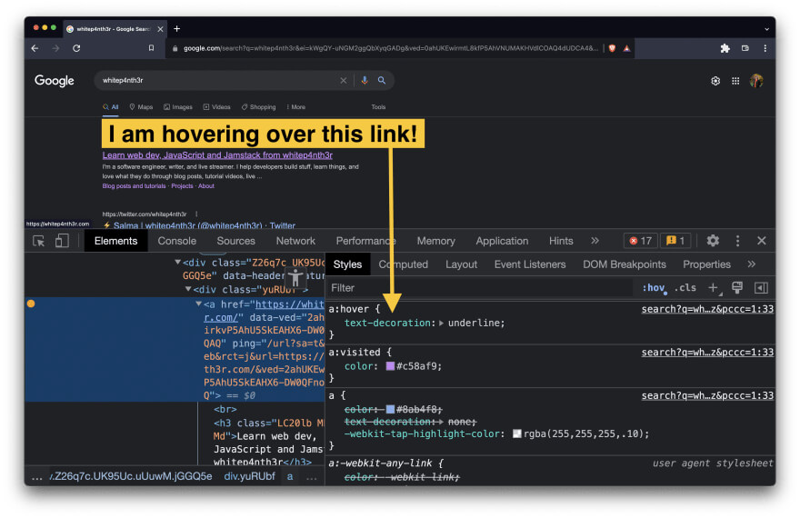Open a new browser tab with plus

(176, 28)
